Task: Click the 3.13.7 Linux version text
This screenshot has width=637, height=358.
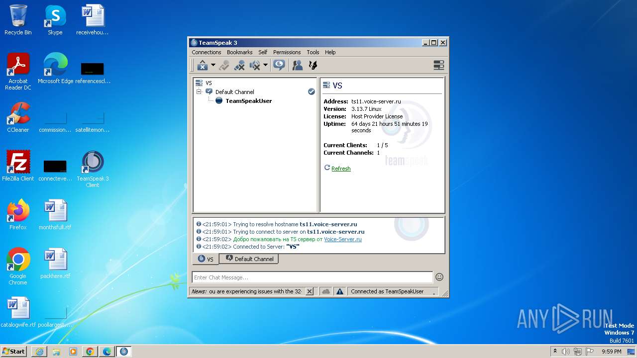Action: click(x=366, y=109)
